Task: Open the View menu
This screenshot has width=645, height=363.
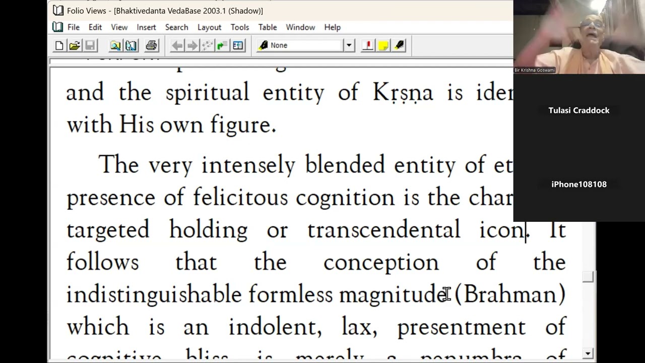Action: [119, 27]
